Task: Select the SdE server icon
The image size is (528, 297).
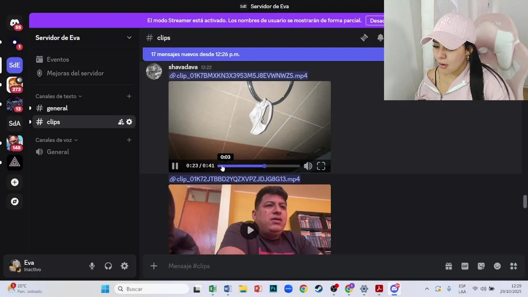Action: [x=14, y=65]
